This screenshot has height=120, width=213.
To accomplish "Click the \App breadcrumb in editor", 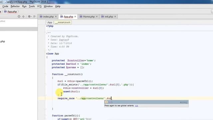I will point(49,22).
